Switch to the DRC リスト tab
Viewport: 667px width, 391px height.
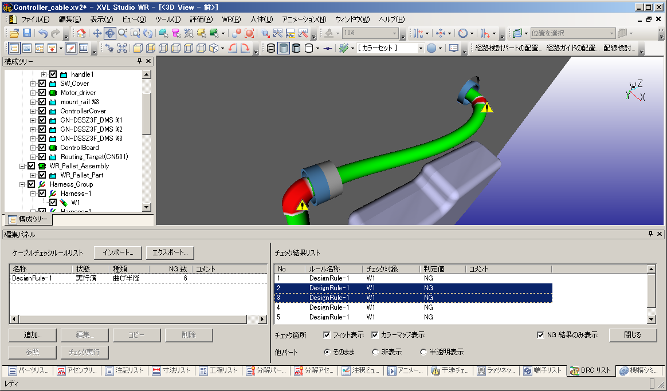[x=591, y=370]
